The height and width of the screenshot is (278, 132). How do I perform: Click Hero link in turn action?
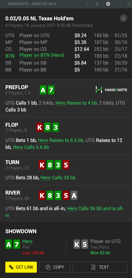coord(46,178)
